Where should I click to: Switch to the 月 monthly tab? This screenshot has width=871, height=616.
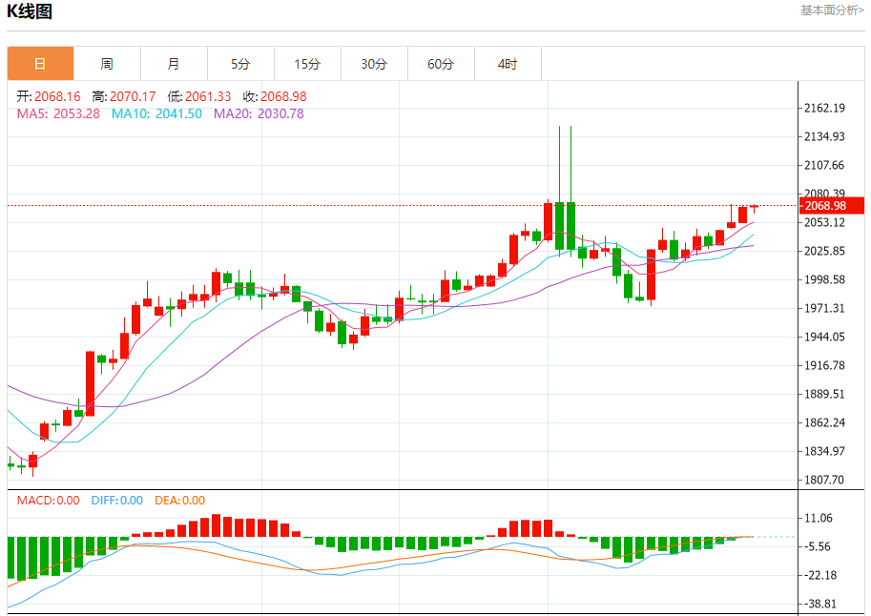coord(174,64)
